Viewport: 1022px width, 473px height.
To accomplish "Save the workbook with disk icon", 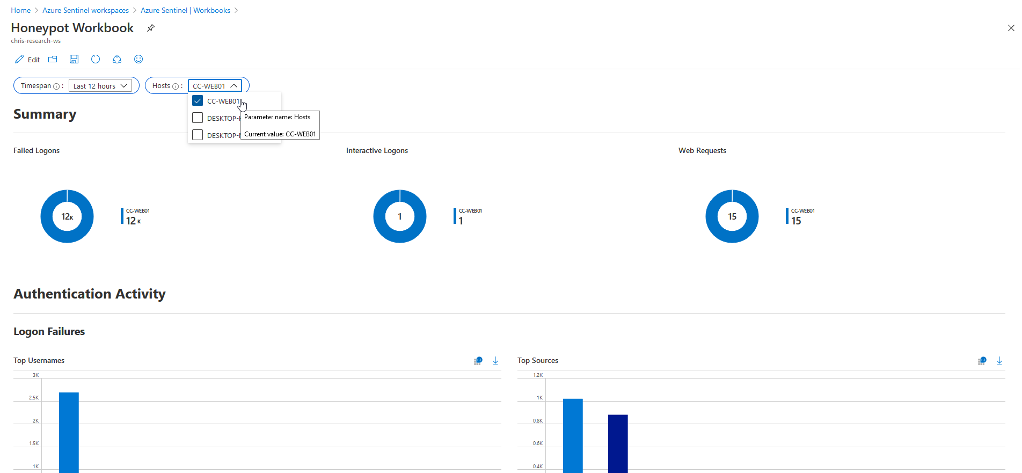I will 74,59.
